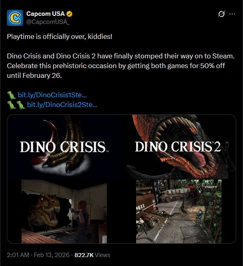243x266 pixels.
Task: Click the gold verified badge
Action: pyautogui.click(x=69, y=14)
